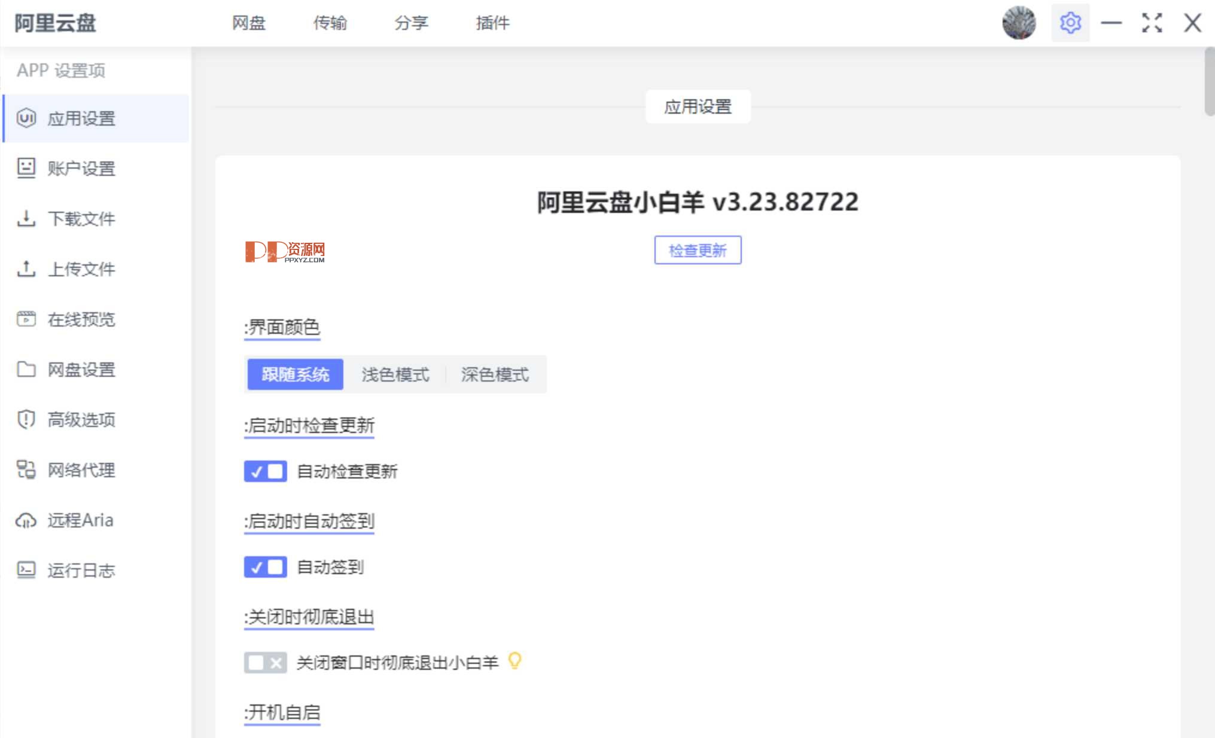Select 应用设置 in the sidebar
The width and height of the screenshot is (1215, 738).
point(96,118)
